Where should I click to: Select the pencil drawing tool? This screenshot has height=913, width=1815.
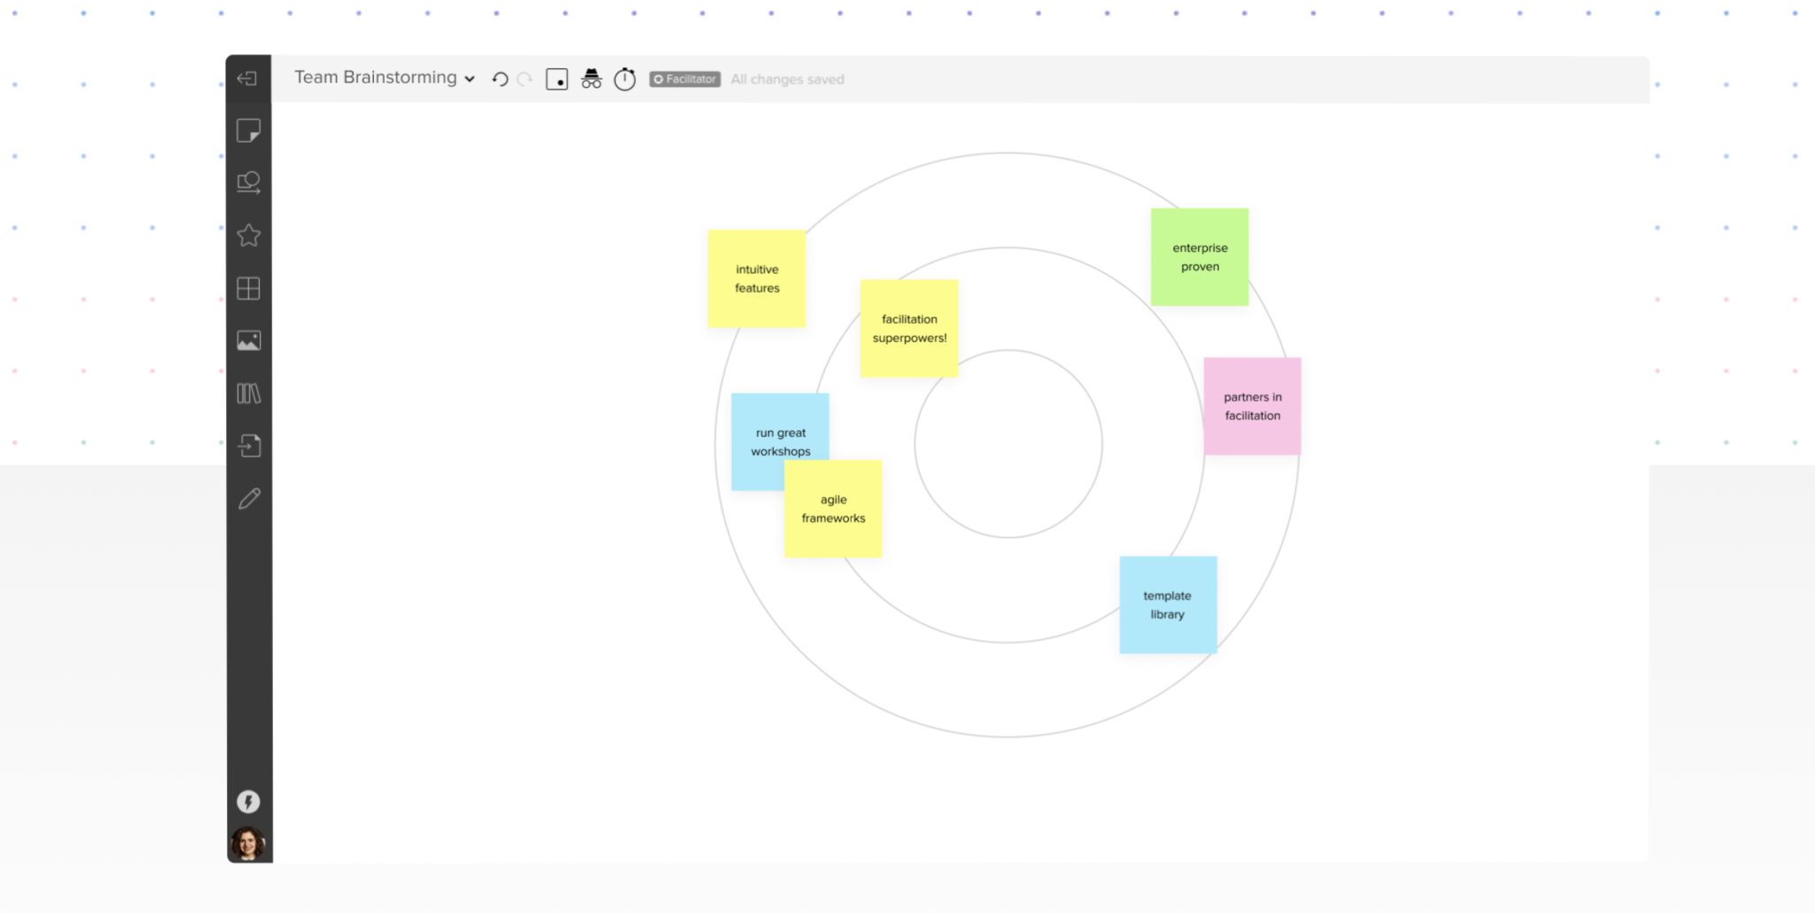point(249,498)
